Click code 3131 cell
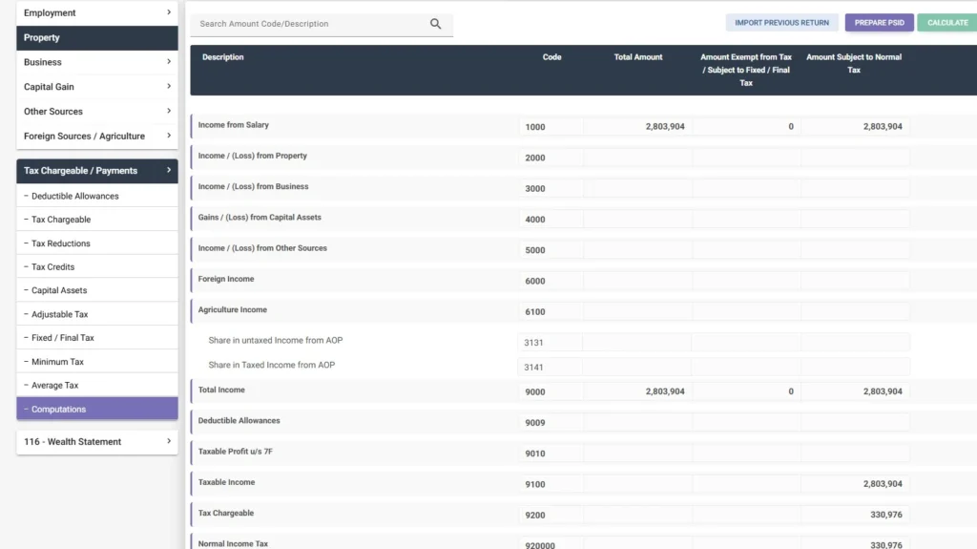 551,343
